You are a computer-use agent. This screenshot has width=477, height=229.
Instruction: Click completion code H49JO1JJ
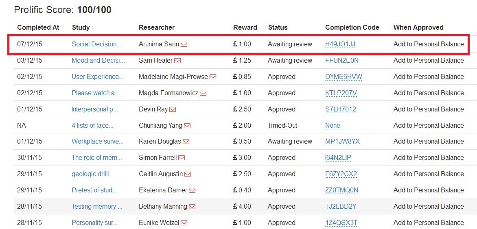[x=340, y=44]
